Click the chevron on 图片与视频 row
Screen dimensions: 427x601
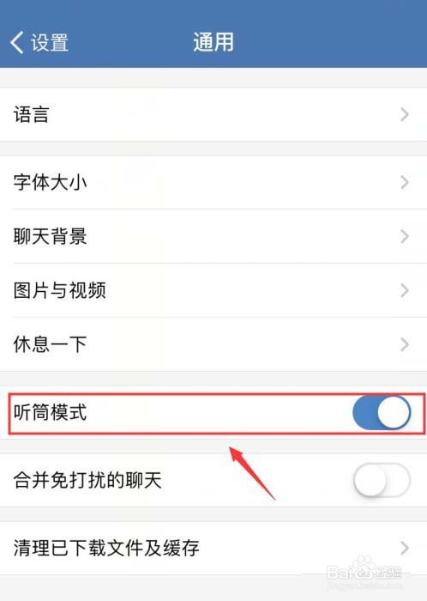(x=405, y=290)
